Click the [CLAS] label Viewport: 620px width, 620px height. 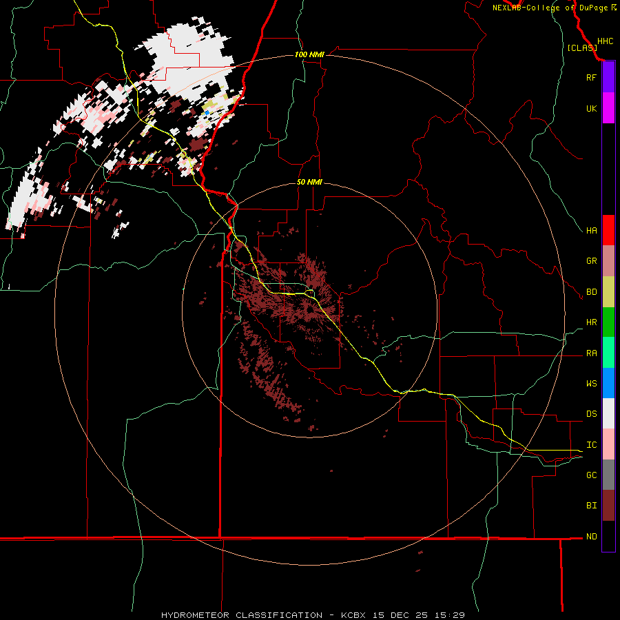pos(582,48)
